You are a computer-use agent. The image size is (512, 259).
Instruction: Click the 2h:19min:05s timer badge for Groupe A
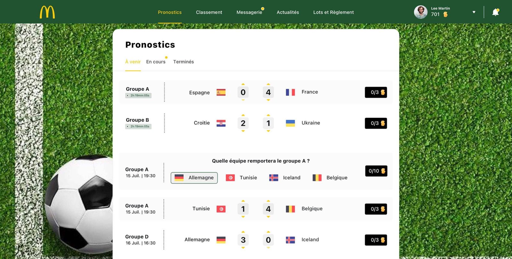point(138,95)
